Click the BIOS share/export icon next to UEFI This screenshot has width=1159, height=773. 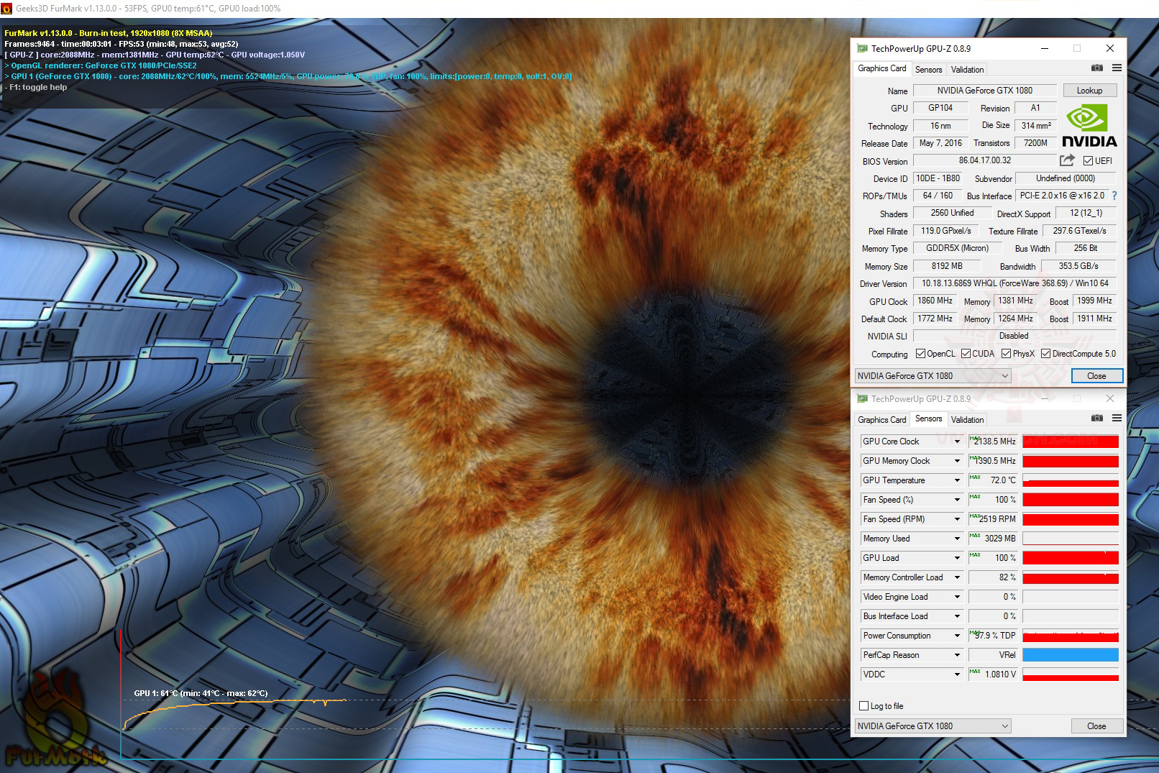(x=1067, y=160)
